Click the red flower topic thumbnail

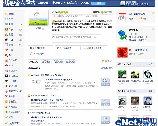pos(122,52)
